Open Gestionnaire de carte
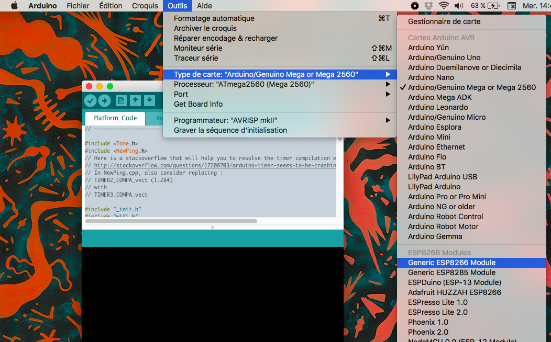The height and width of the screenshot is (342, 551). 444,21
